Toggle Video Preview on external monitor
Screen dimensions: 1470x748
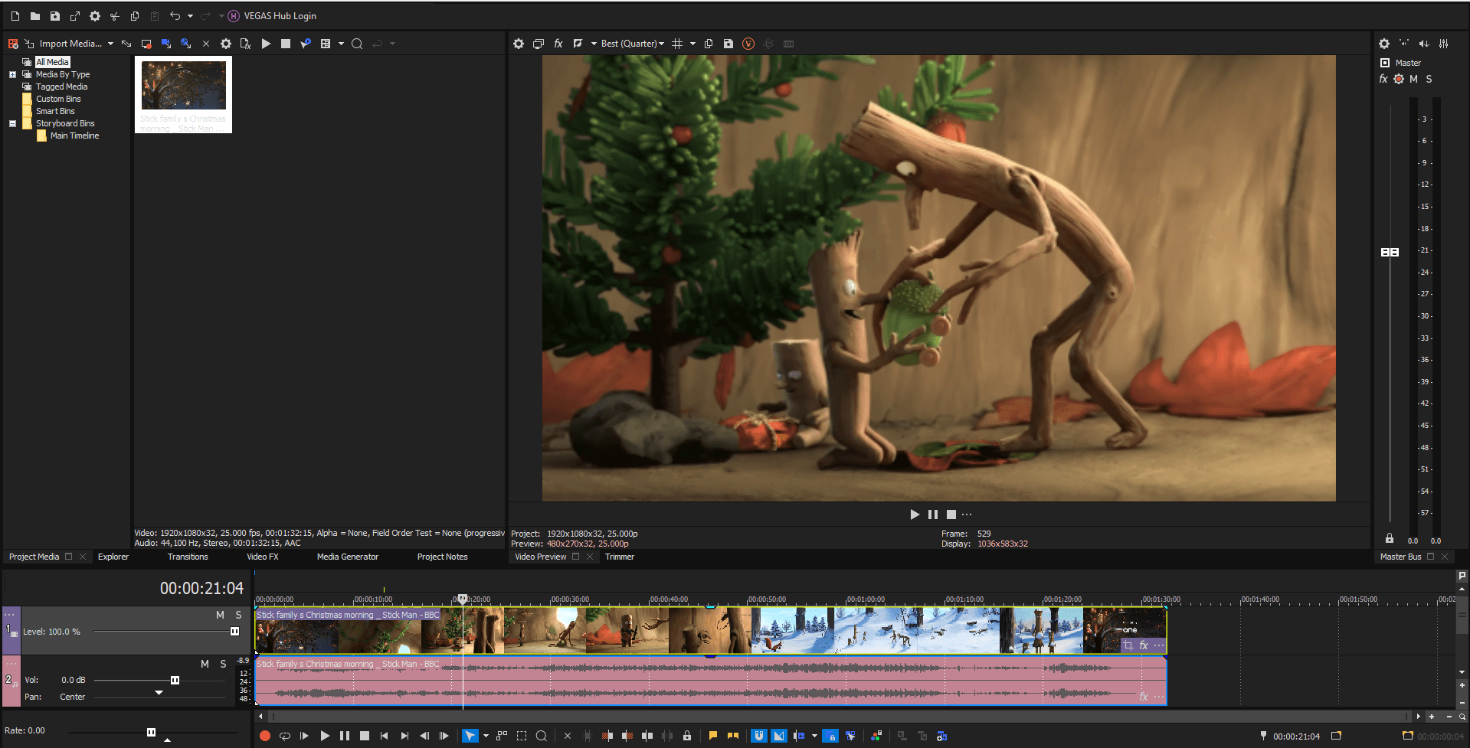539,44
